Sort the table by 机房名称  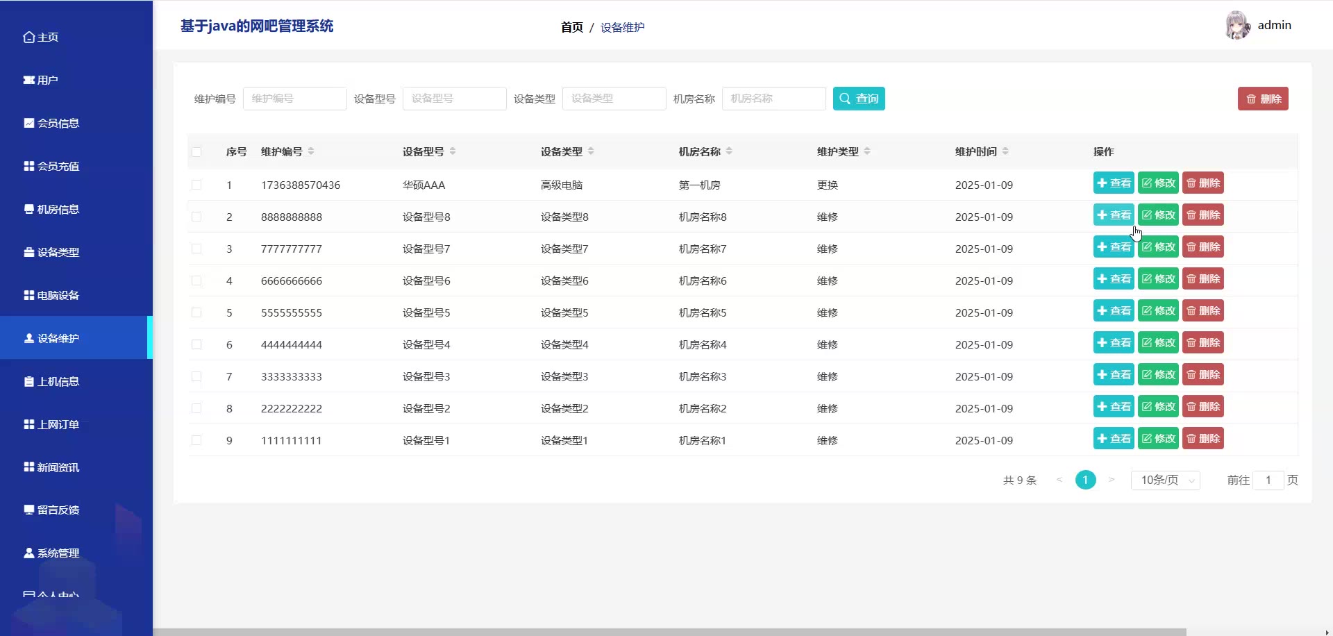point(729,151)
